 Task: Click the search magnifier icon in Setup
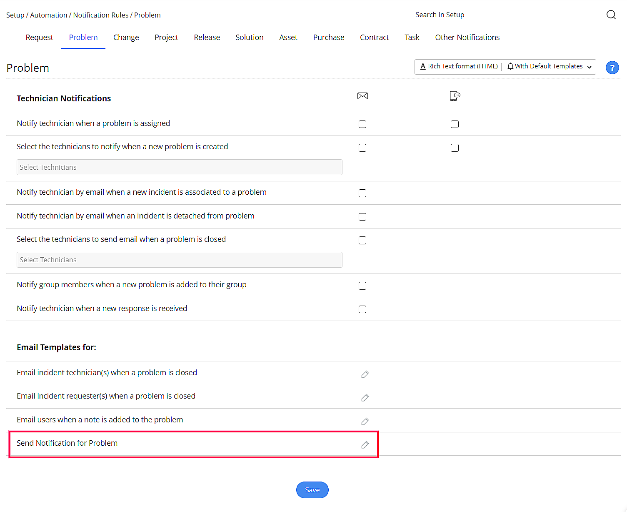pos(611,15)
